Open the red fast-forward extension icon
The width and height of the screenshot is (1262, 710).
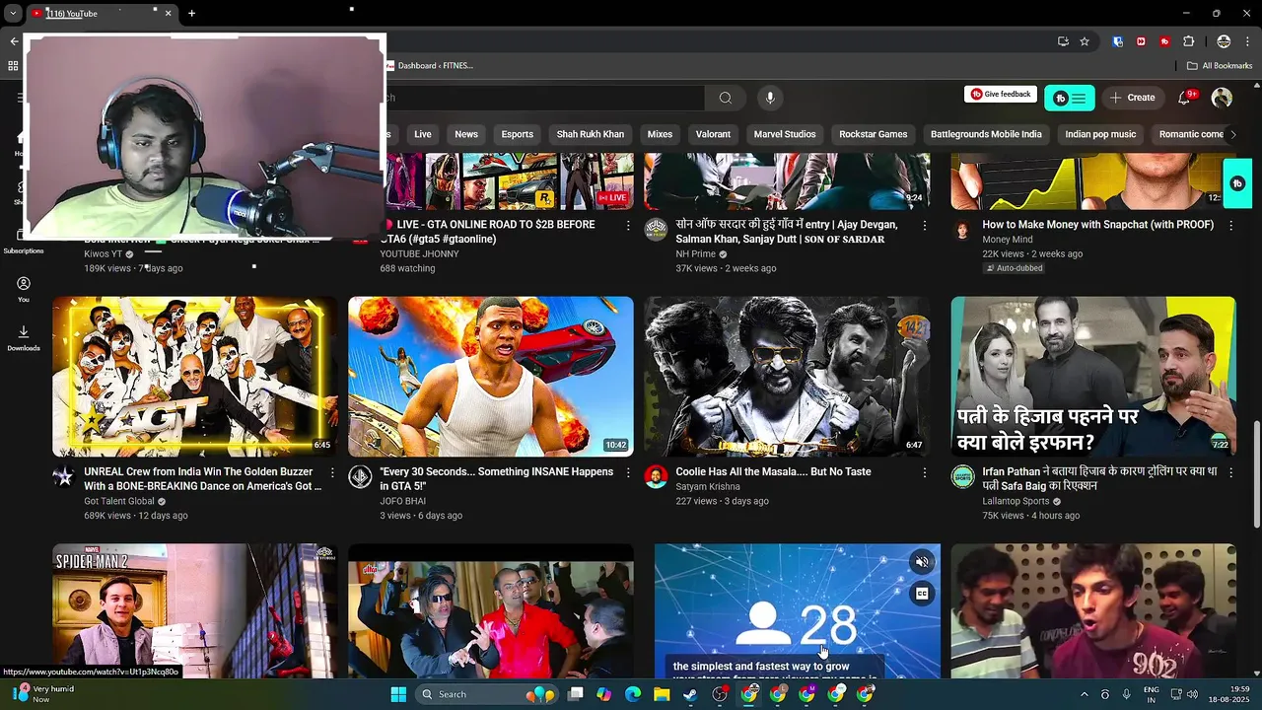pyautogui.click(x=1142, y=41)
